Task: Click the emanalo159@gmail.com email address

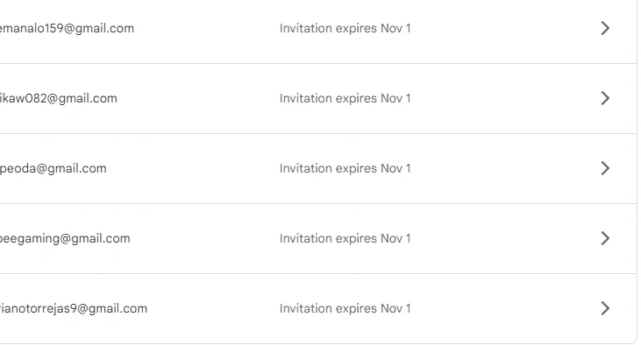Action: [67, 28]
